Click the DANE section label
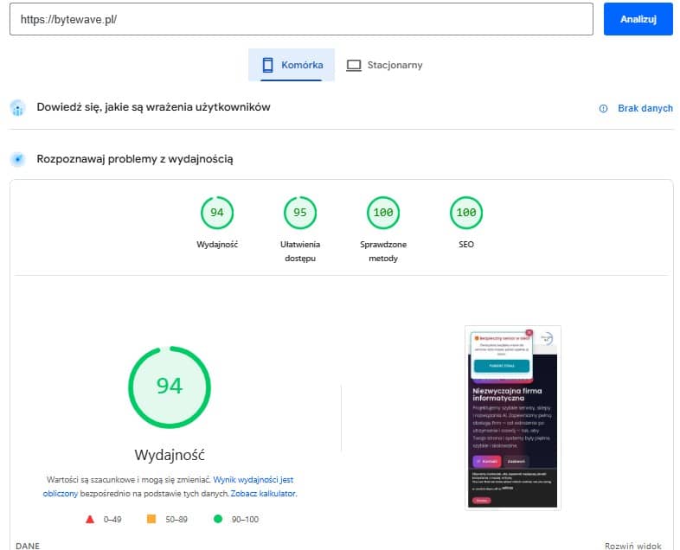Image resolution: width=680 pixels, height=550 pixels. (x=28, y=546)
